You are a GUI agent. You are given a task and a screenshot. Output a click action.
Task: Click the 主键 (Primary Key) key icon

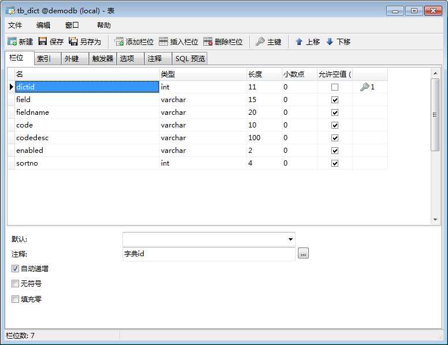[x=260, y=42]
